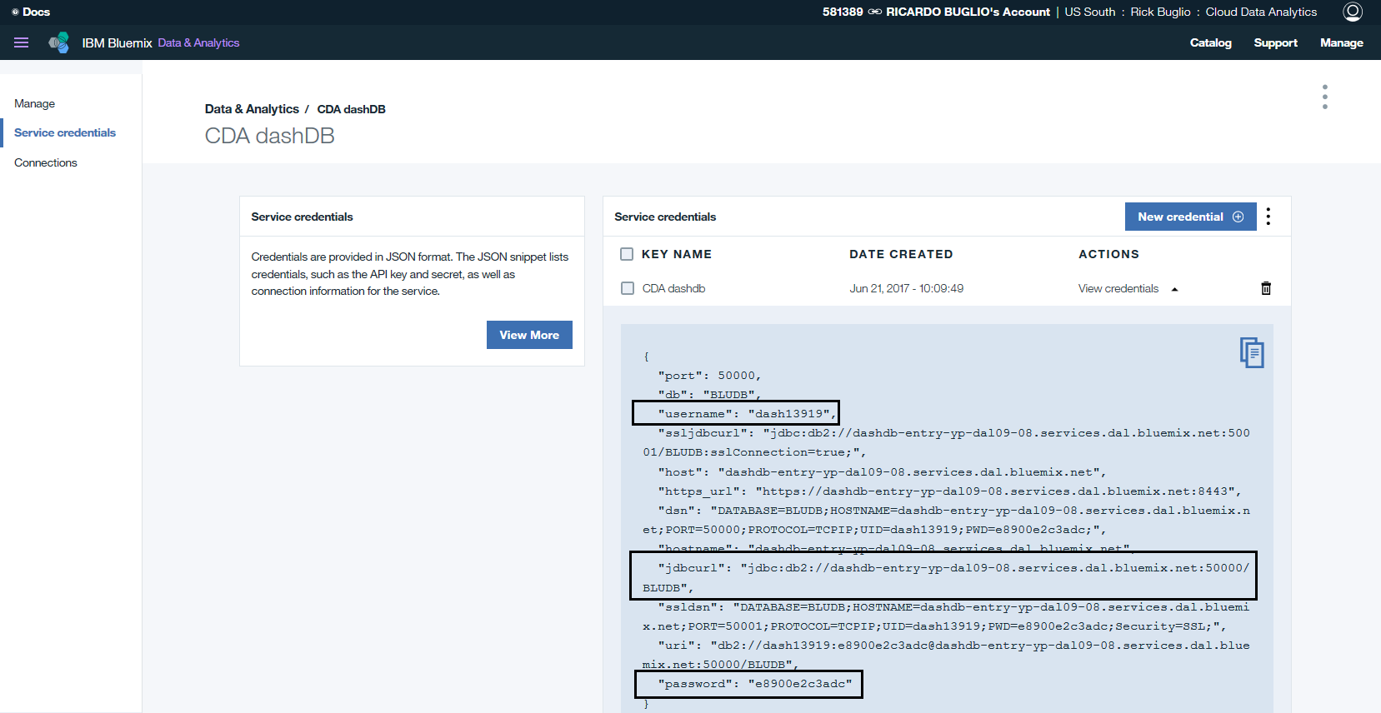Click the IBM Bluemix title text

click(117, 42)
